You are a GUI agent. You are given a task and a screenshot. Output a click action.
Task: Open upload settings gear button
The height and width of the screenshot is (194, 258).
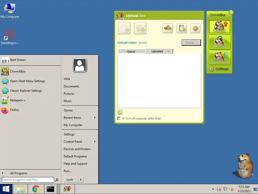coord(195,28)
